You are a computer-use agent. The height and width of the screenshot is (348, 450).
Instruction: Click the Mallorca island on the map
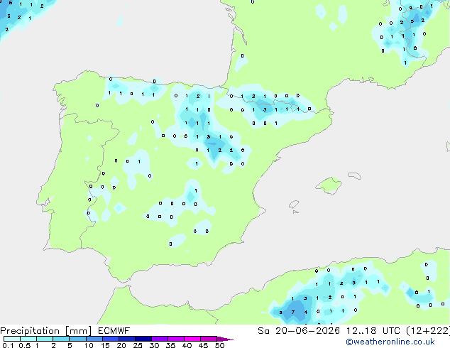pos(329,185)
